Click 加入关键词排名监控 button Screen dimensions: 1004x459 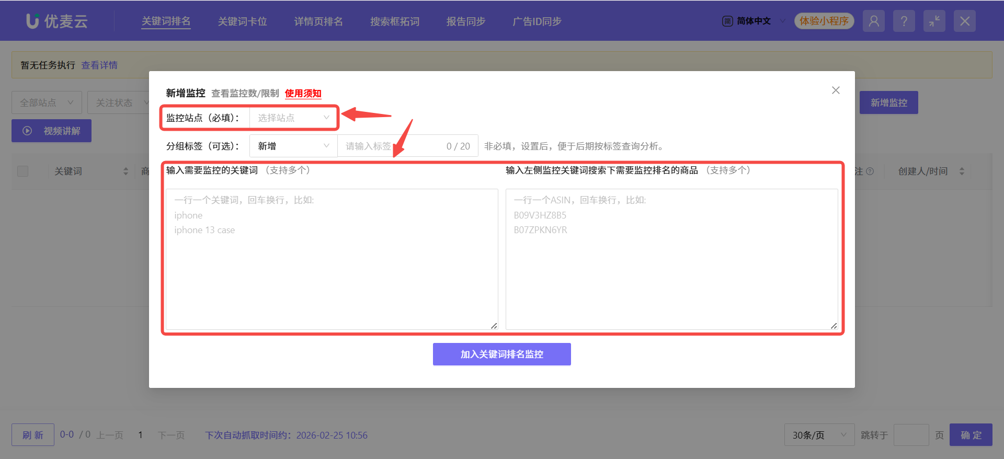[502, 354]
